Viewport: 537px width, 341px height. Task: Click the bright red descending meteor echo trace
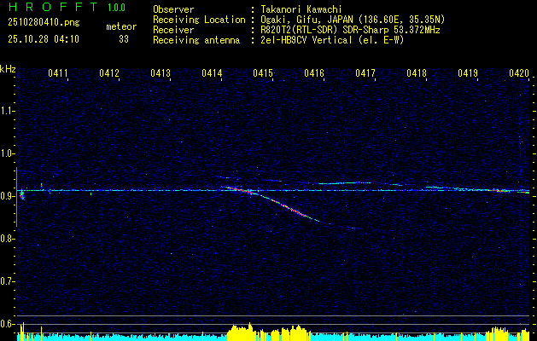[274, 201]
